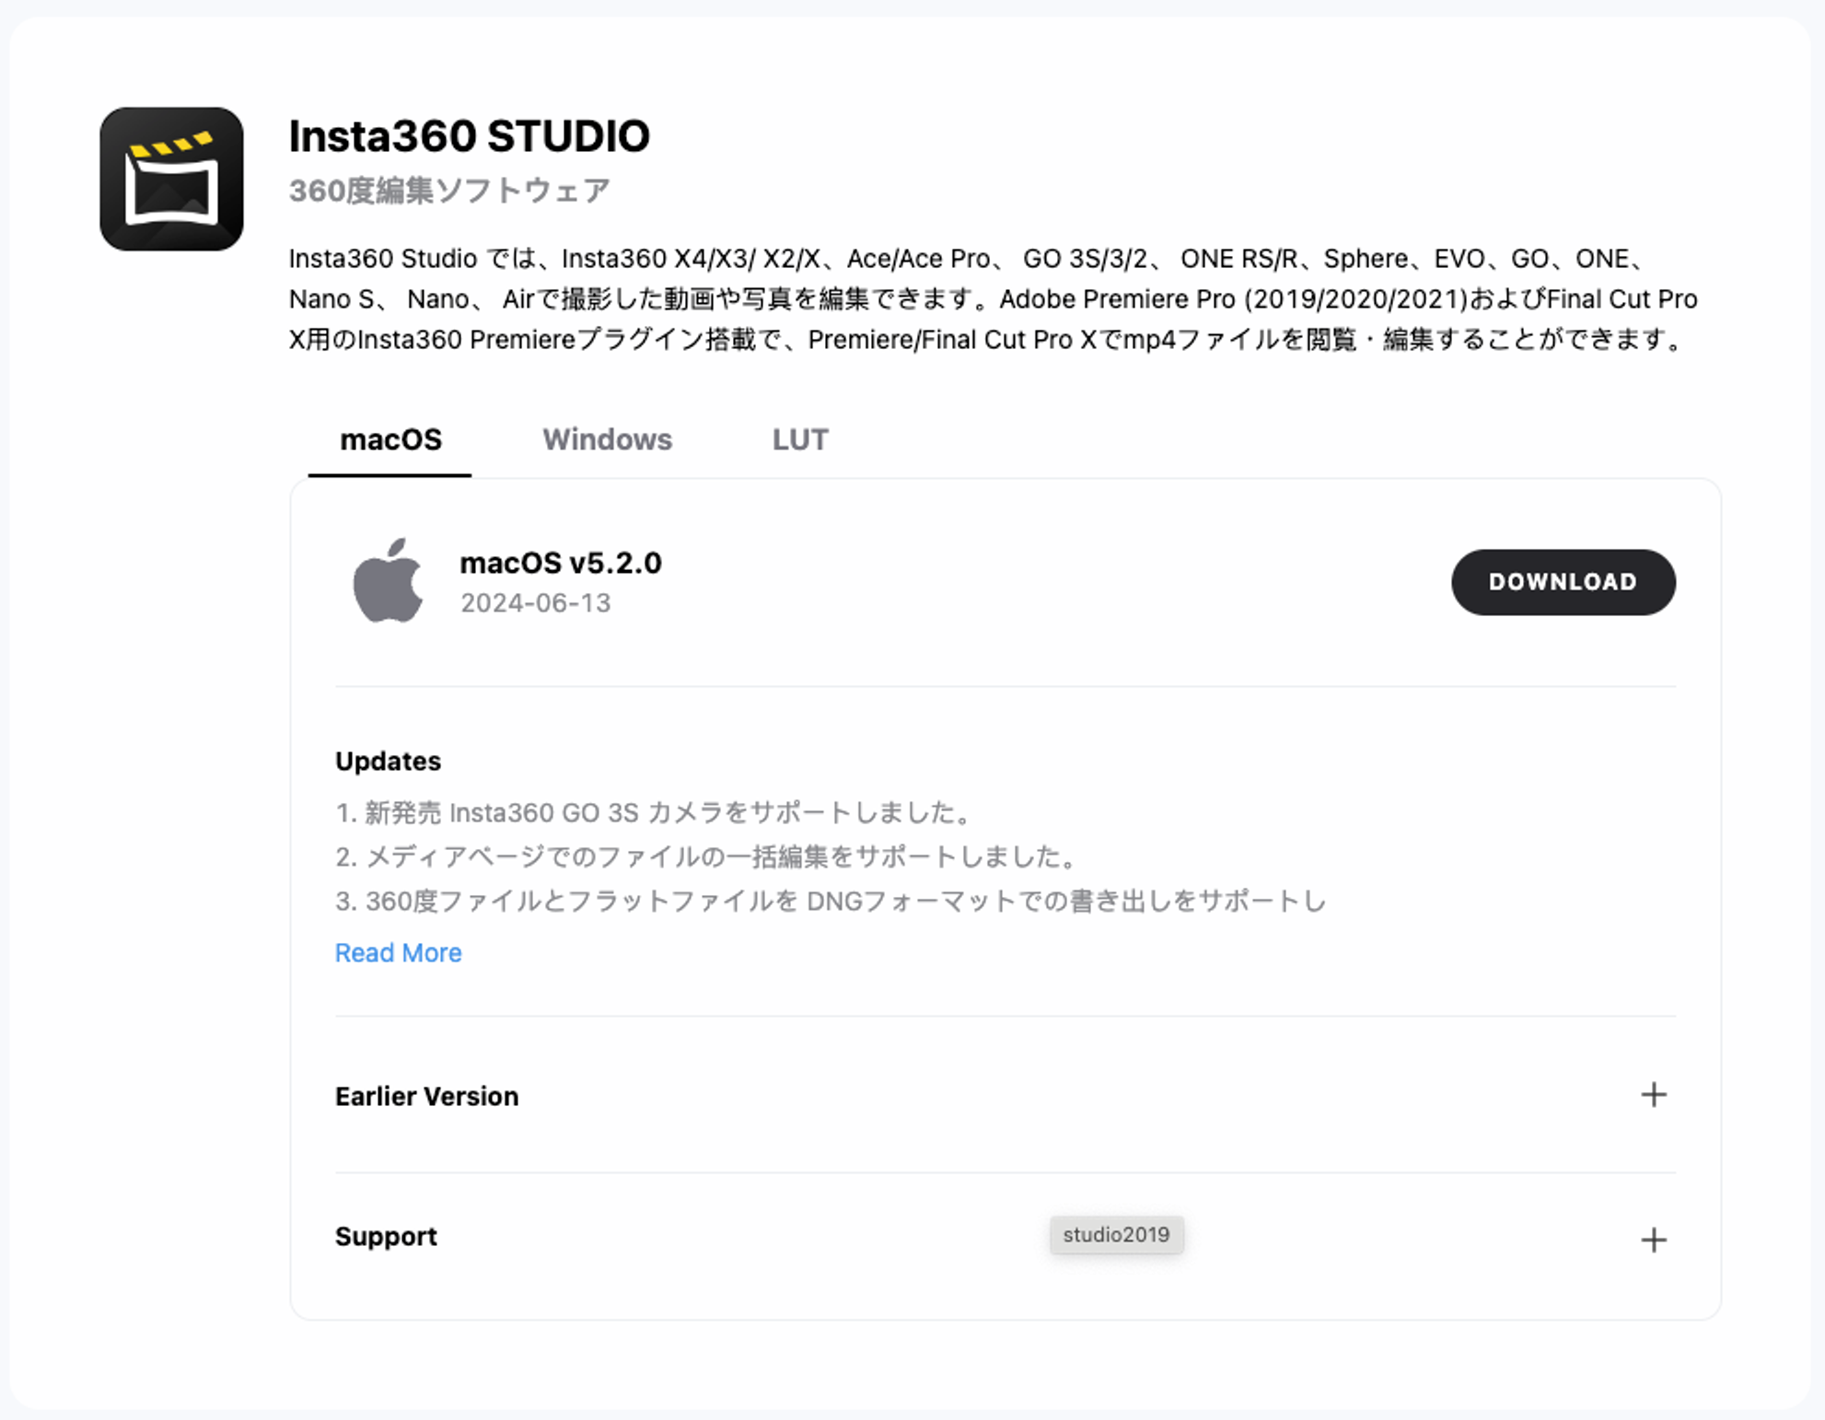
Task: Download the macOS v5.2.0 installer
Action: [x=1563, y=582]
